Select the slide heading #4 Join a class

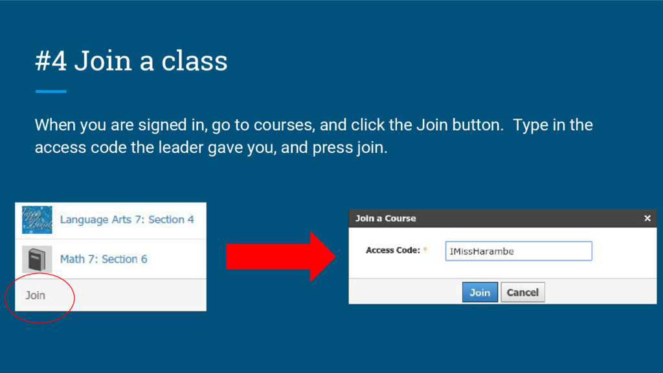tap(131, 62)
